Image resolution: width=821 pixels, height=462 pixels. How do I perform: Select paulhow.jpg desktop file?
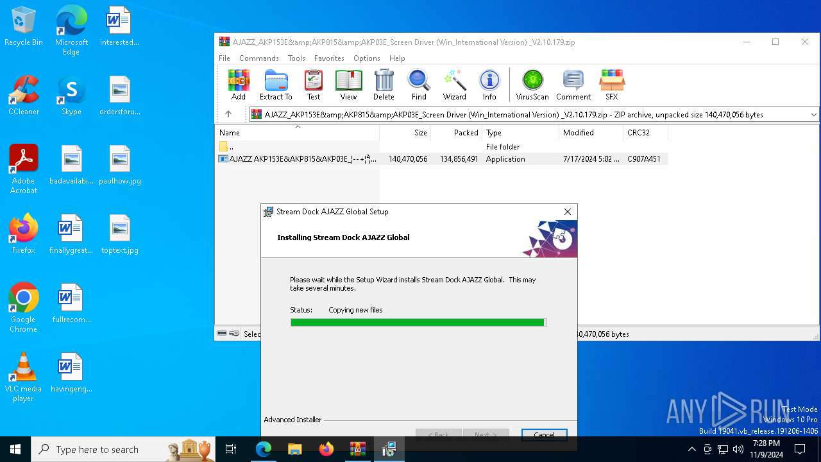pos(120,165)
